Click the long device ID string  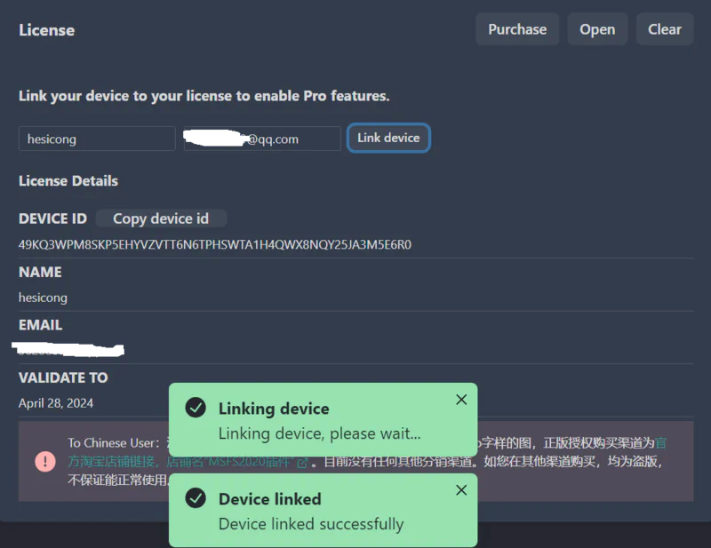click(214, 244)
